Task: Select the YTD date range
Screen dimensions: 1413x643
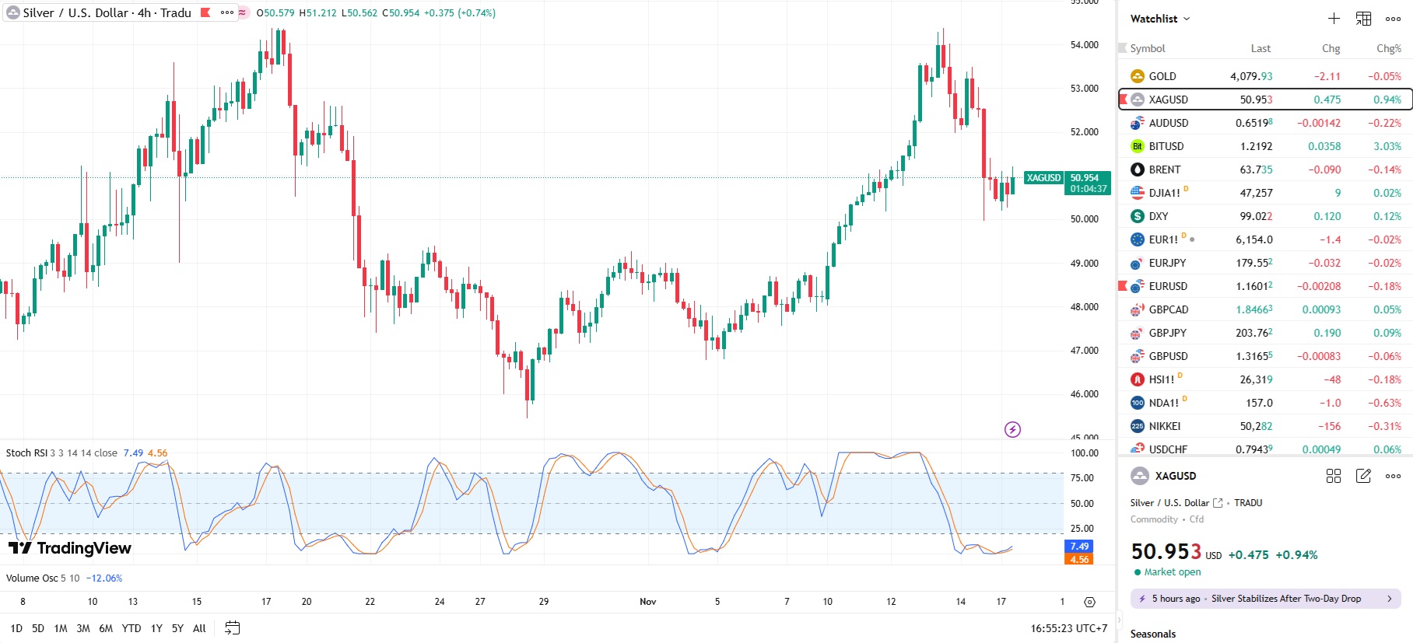Action: pos(131,628)
